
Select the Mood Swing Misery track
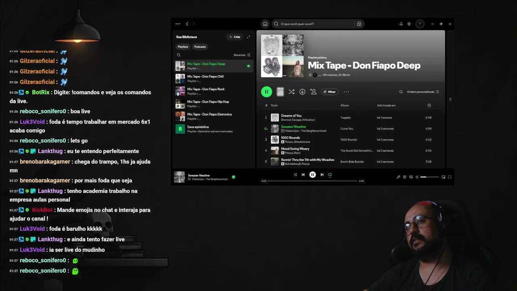pos(351,150)
